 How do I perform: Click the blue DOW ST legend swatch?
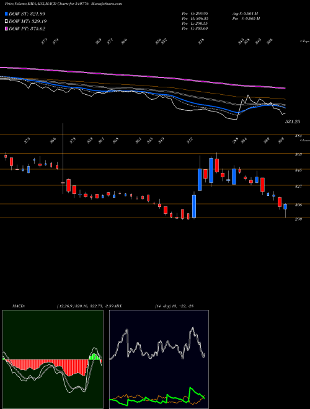pos(6,14)
